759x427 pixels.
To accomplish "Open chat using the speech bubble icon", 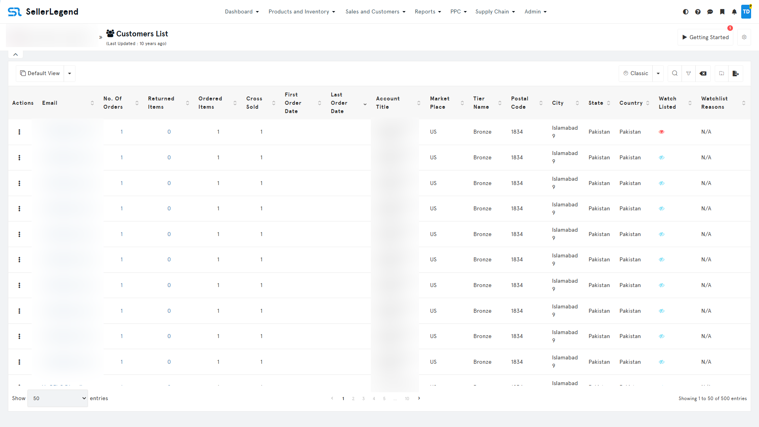I will (710, 12).
